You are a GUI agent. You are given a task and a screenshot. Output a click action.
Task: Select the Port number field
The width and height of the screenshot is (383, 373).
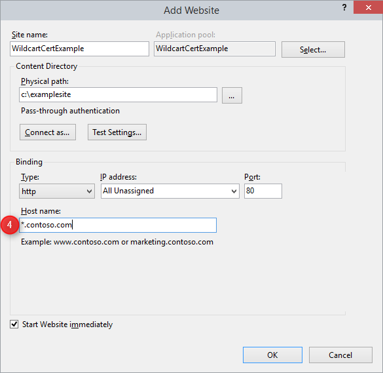click(263, 191)
